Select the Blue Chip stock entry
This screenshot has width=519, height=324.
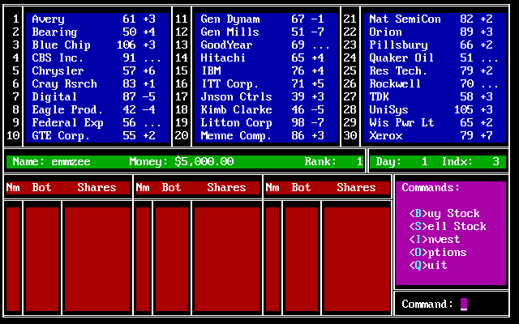97,45
